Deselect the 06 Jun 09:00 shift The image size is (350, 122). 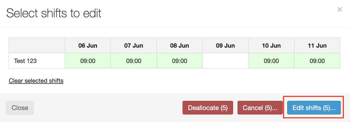(x=88, y=61)
